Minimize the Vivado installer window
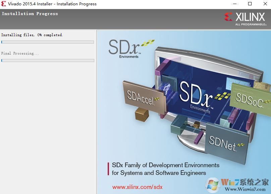Image resolution: width=271 pixels, height=194 pixels. pyautogui.click(x=234, y=4)
